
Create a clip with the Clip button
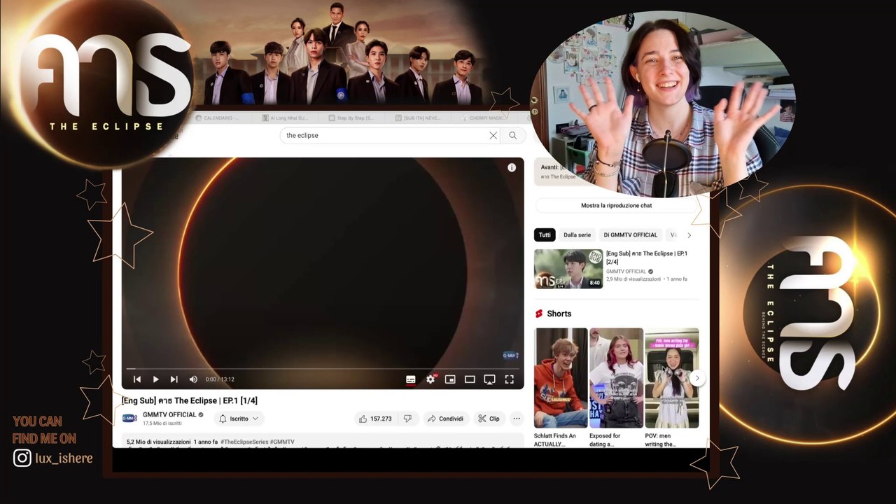(x=489, y=419)
